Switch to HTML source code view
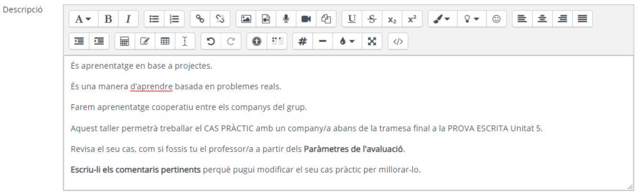The image size is (638, 195). pos(397,42)
